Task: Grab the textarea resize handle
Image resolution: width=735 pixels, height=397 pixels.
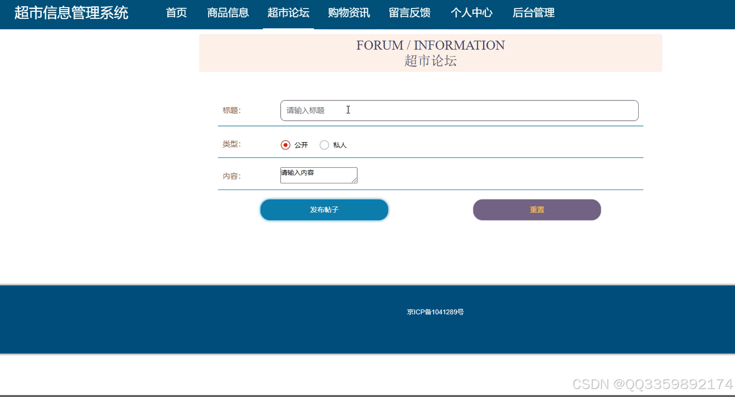Action: point(354,180)
